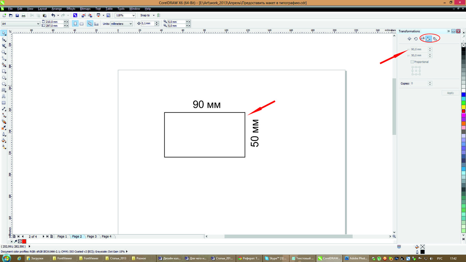
Task: Click the Print icon in the toolbar
Action: coord(24,16)
